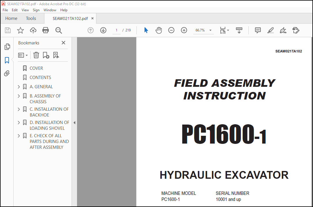Select B. ASSEMBLY OF CHASSIS bookmark text

(x=45, y=99)
